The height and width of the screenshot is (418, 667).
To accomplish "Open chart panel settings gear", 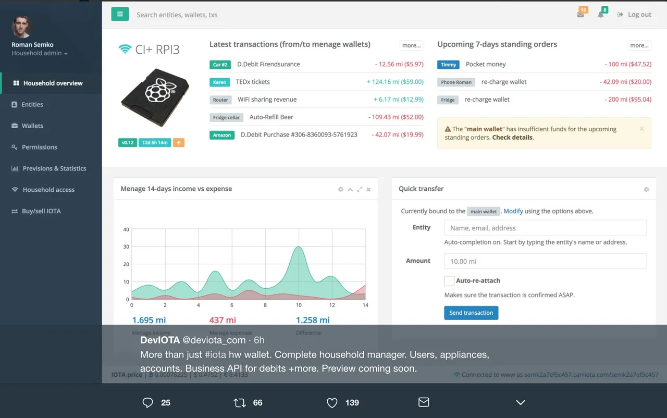I will click(341, 189).
